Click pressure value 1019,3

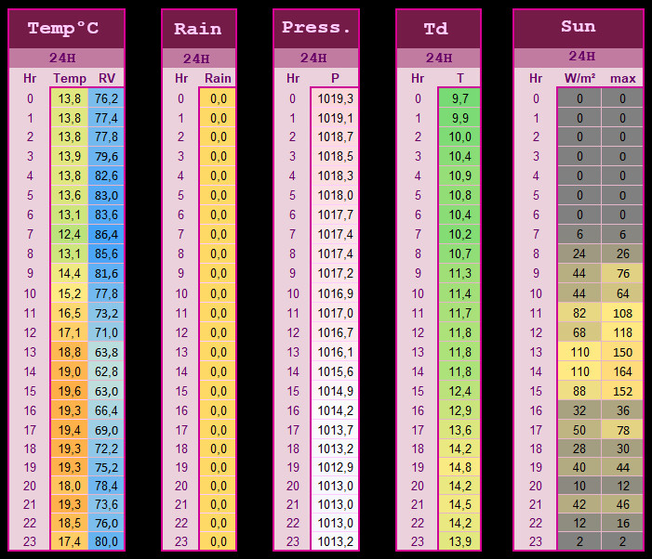[335, 98]
